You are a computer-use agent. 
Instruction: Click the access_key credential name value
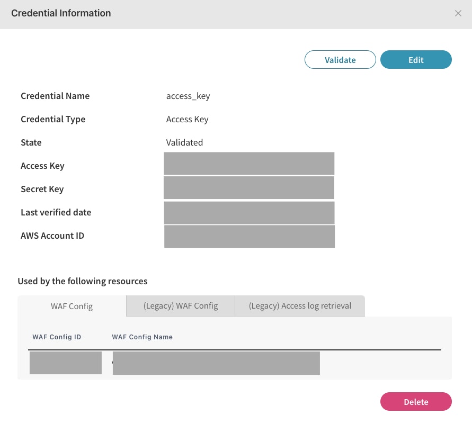[188, 96]
